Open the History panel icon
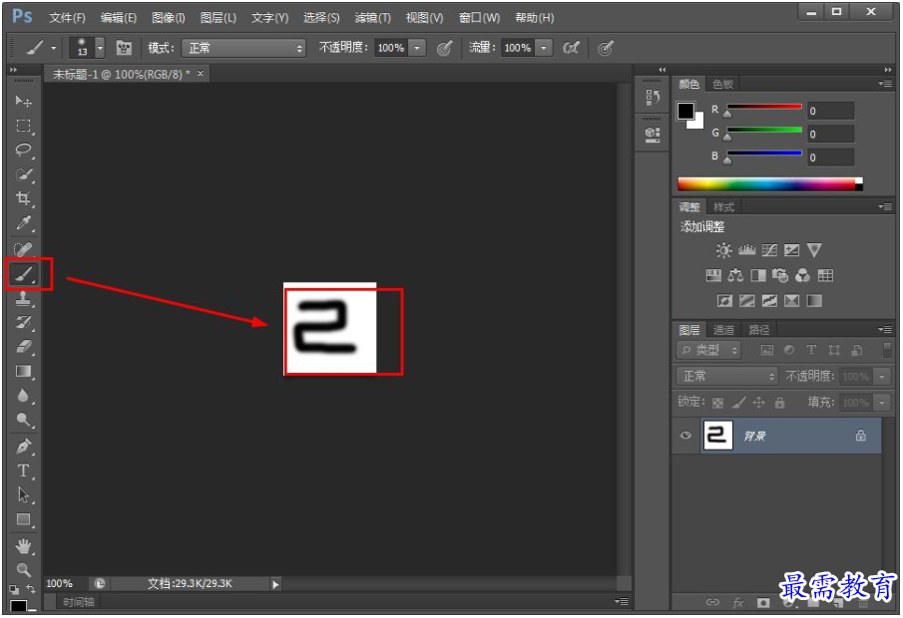 [x=653, y=97]
